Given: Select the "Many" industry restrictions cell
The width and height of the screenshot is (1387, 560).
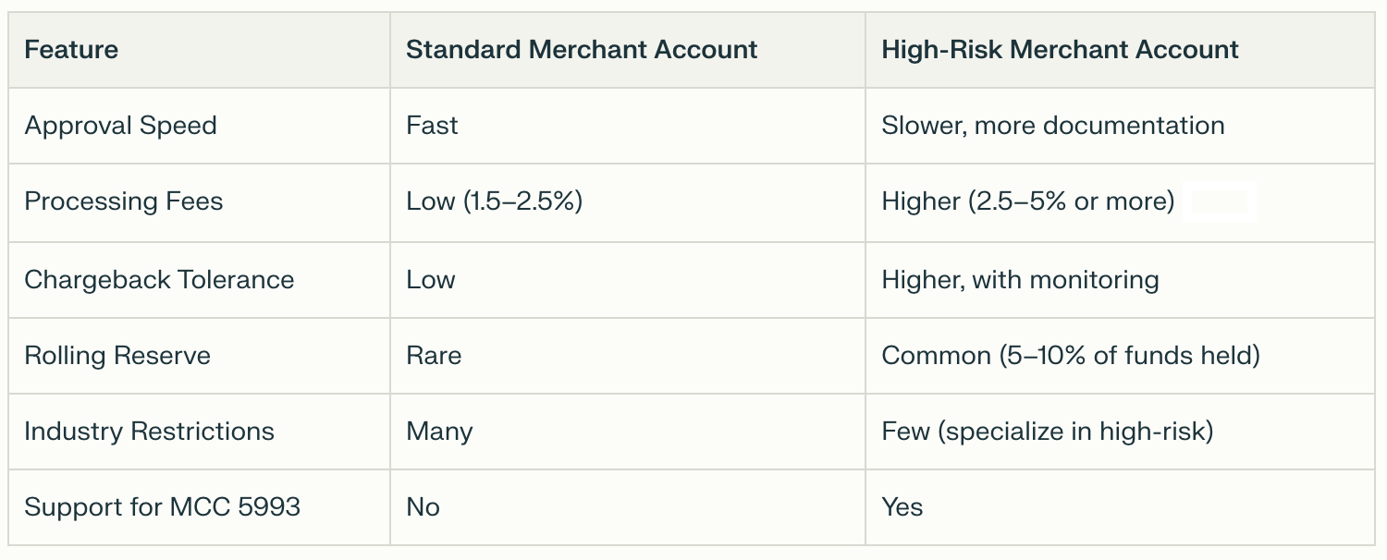Looking at the screenshot, I should [x=439, y=432].
